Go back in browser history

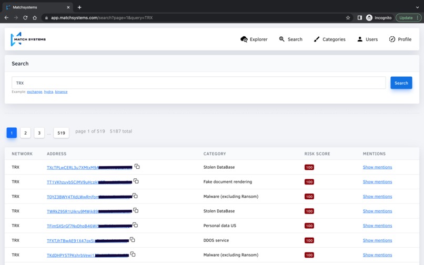pos(6,17)
